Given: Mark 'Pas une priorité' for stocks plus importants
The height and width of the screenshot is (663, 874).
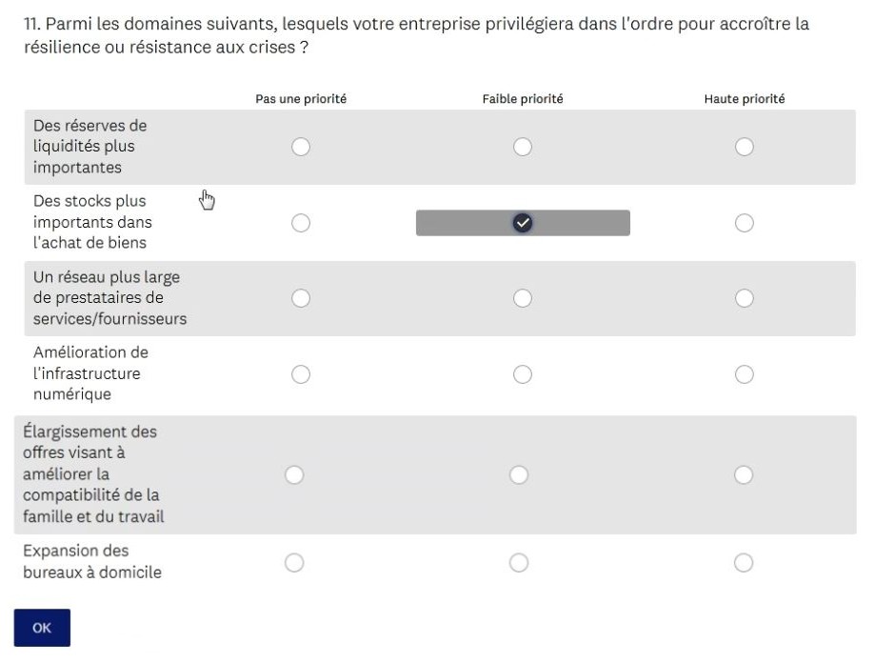Looking at the screenshot, I should (301, 223).
